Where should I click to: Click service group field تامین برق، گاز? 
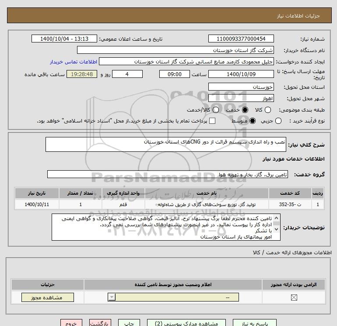click(168, 174)
